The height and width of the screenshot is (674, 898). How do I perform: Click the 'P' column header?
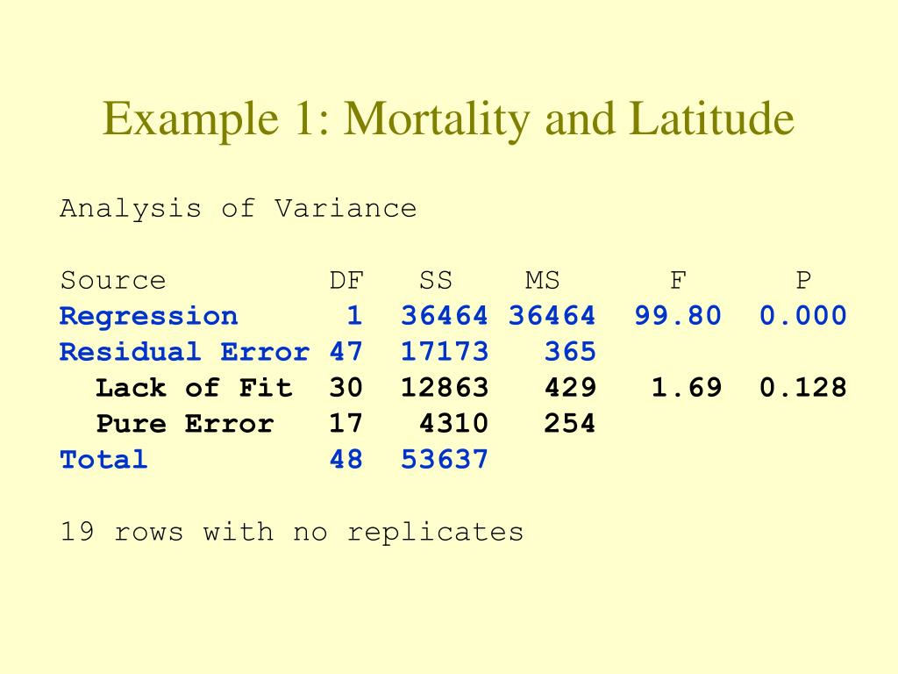click(803, 281)
